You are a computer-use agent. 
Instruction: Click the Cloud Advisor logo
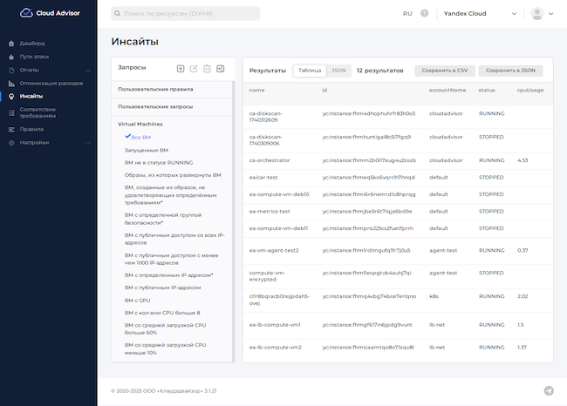[50, 13]
